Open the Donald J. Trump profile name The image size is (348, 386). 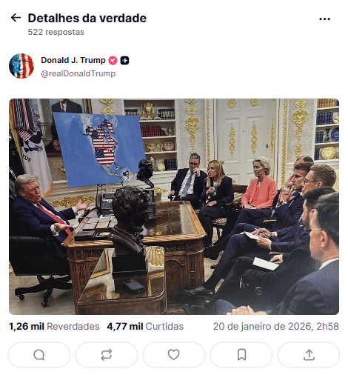[73, 60]
